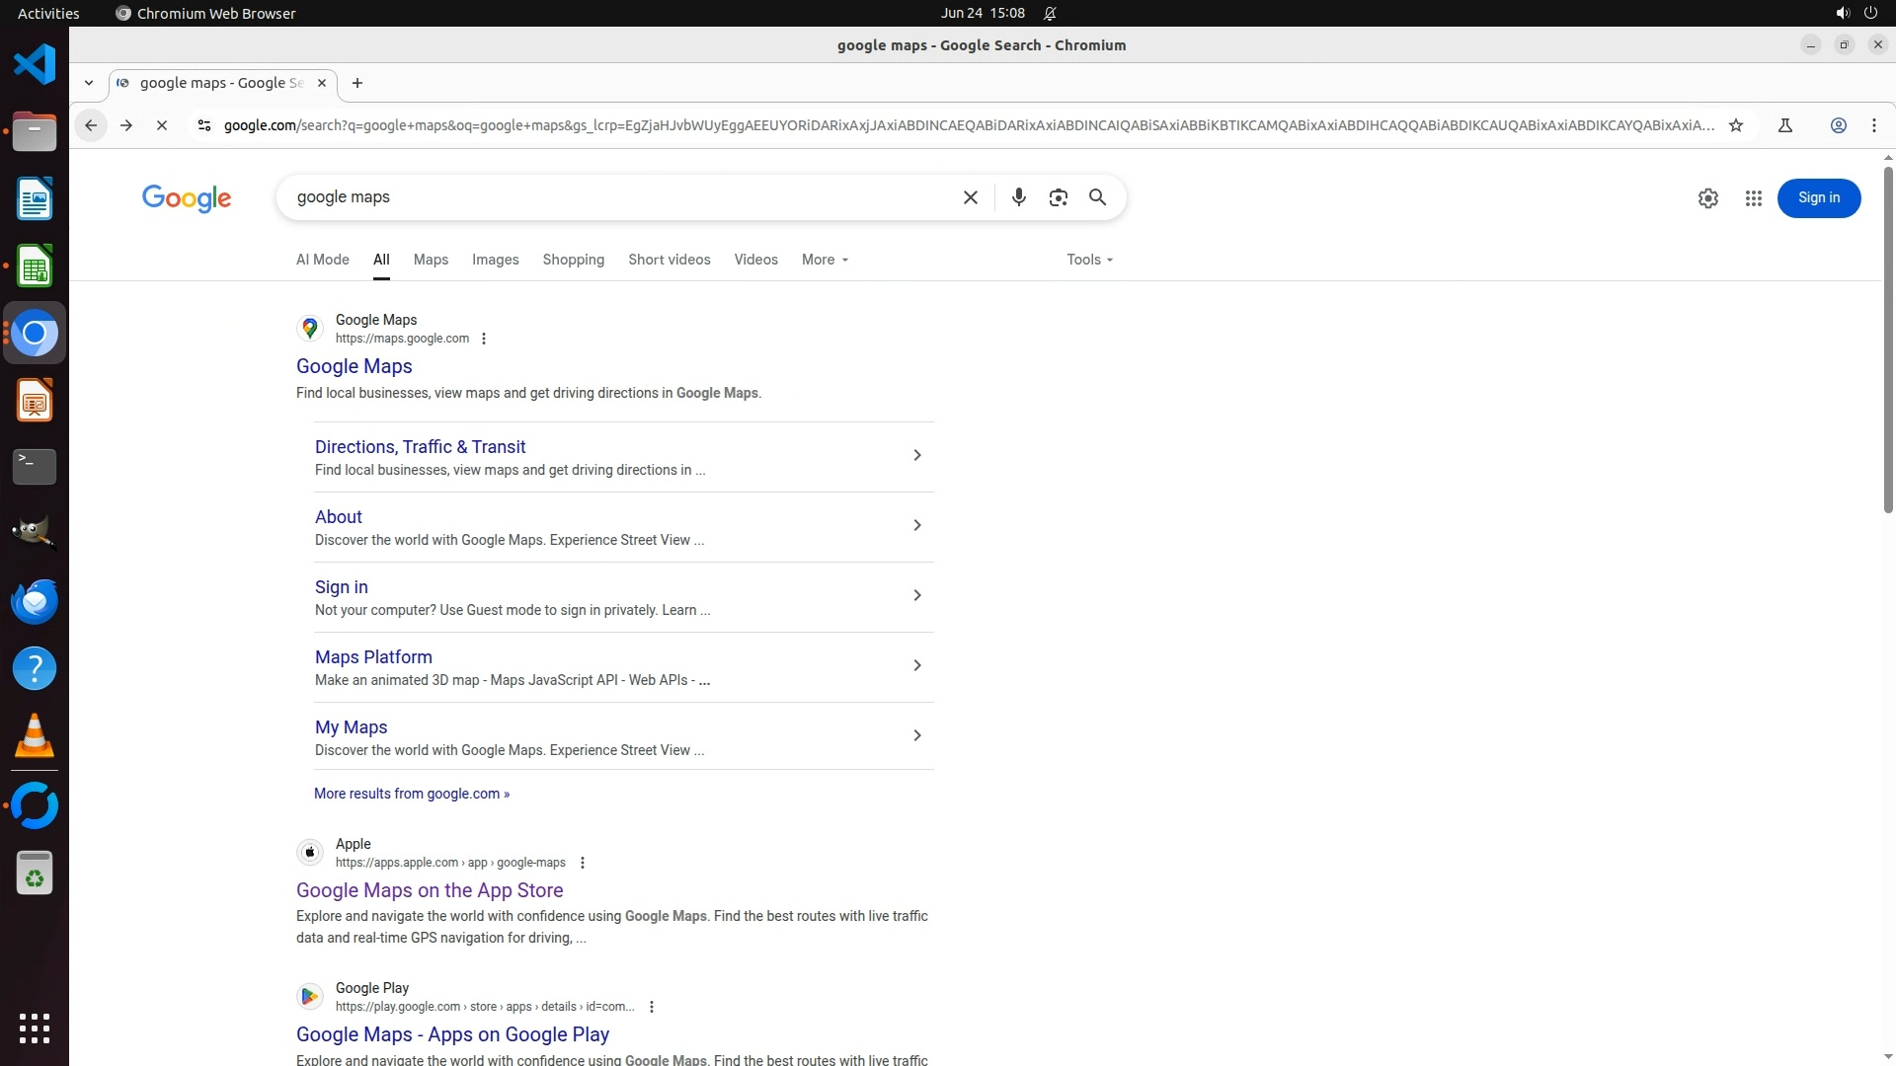The image size is (1896, 1066).
Task: Launch Thunderbird from the Ubuntu dock
Action: [x=35, y=601]
